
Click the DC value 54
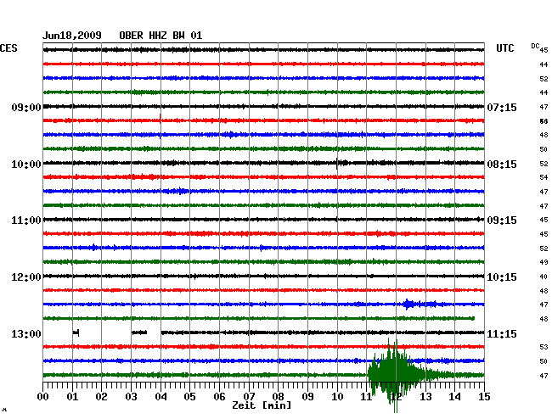coord(544,177)
